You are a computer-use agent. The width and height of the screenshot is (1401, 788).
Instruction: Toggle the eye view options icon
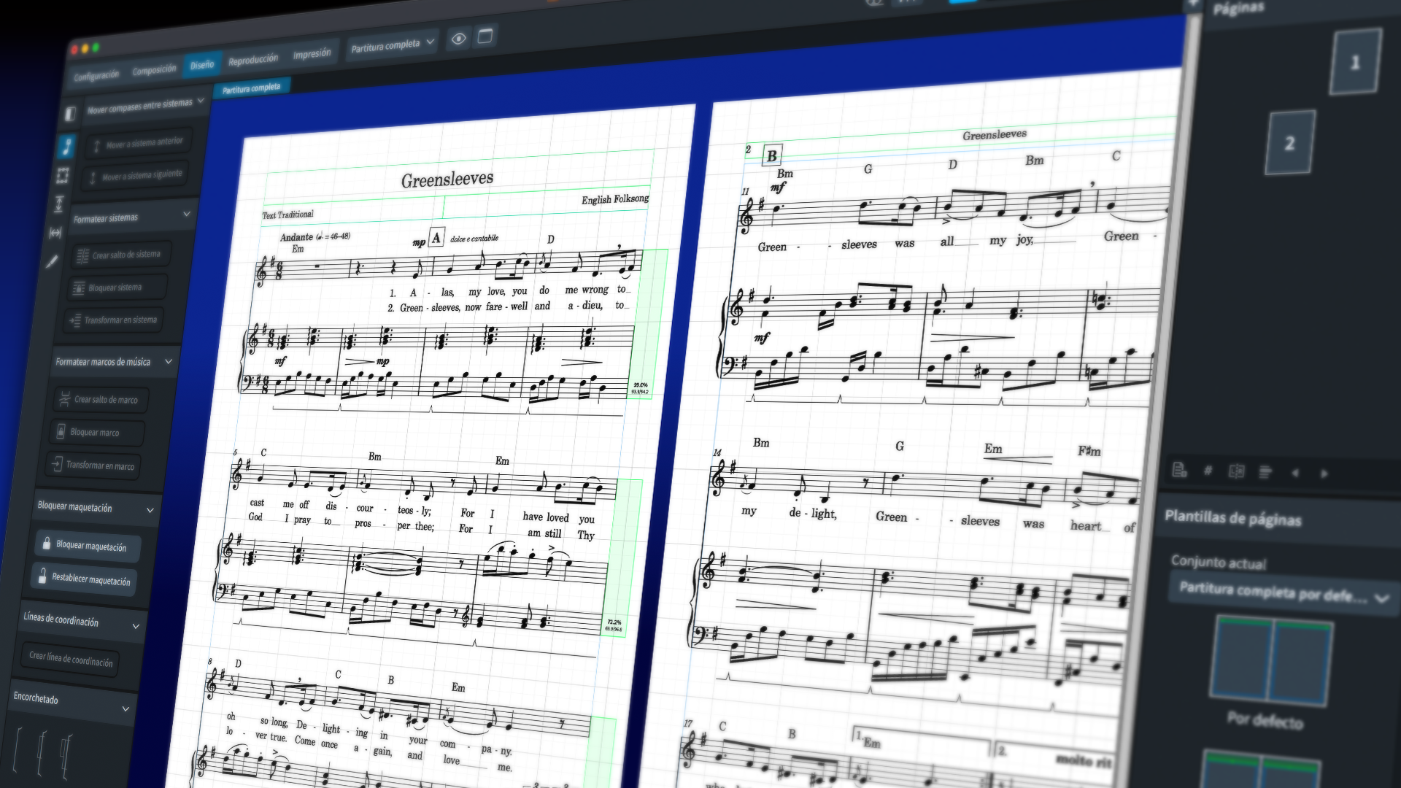pos(458,39)
